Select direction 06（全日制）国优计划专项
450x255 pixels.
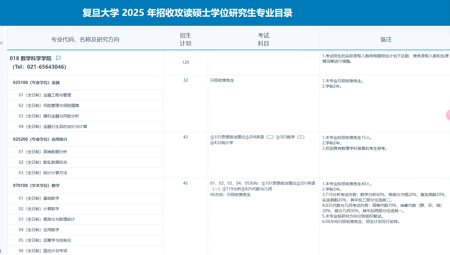coord(85,251)
